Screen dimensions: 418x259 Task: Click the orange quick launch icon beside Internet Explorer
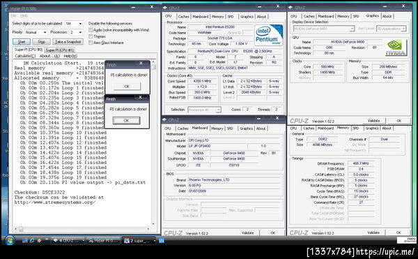click(39, 241)
